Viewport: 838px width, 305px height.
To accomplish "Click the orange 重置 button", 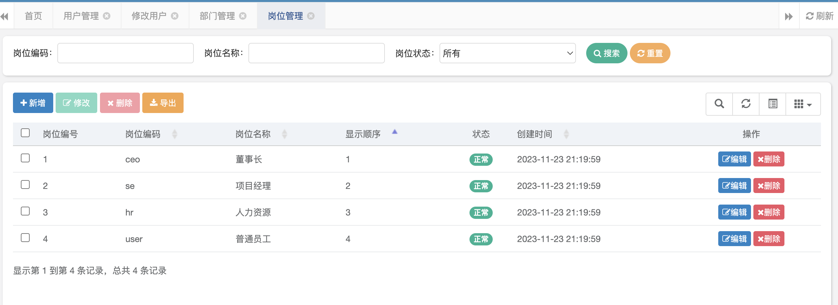I will [650, 53].
